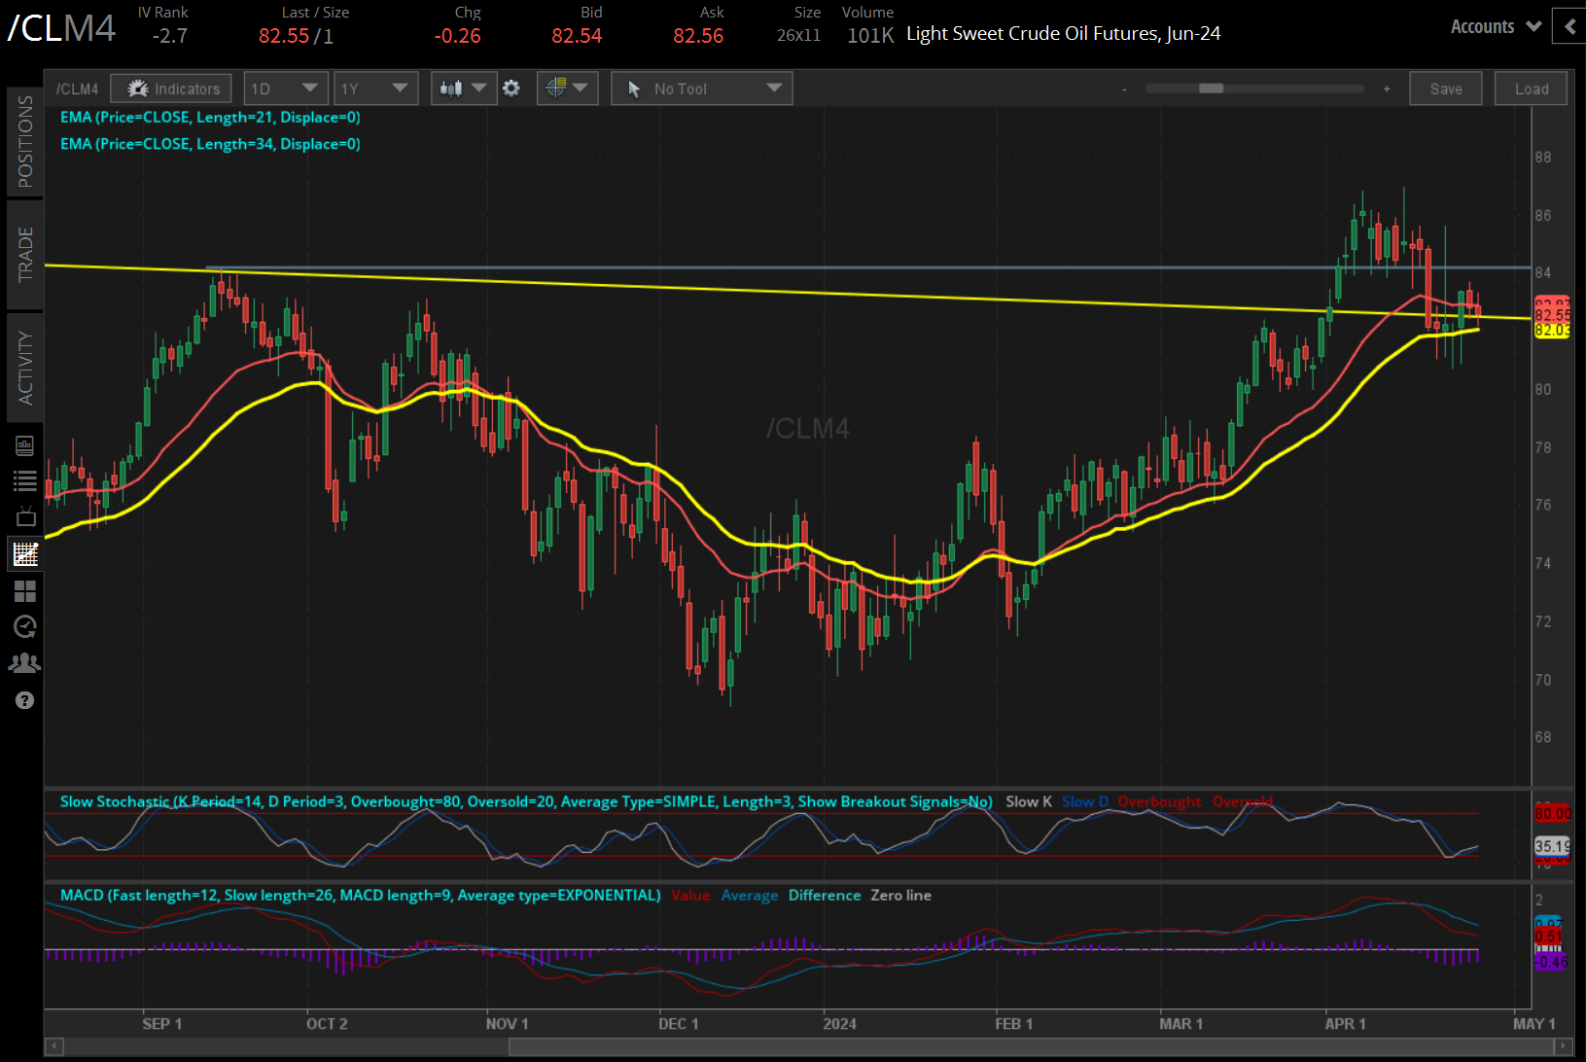Open the four-square grid dashboard icon

(24, 591)
